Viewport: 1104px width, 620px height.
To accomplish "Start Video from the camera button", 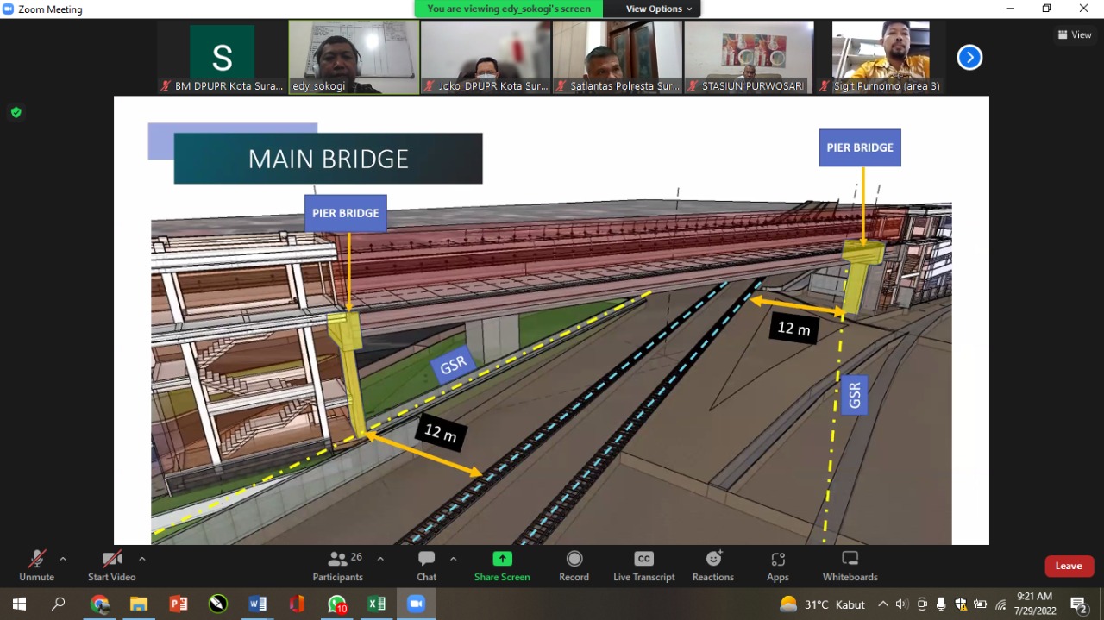I will click(111, 565).
